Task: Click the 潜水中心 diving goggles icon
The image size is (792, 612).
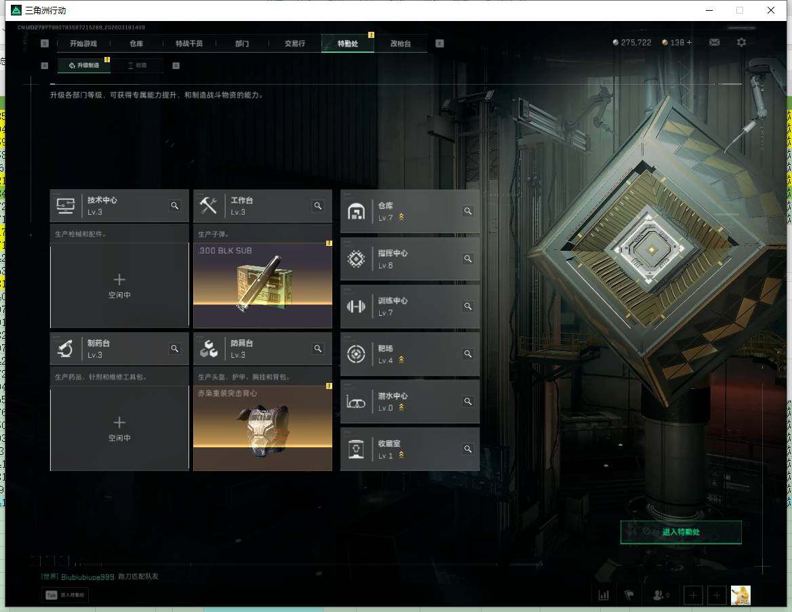Action: pyautogui.click(x=356, y=403)
